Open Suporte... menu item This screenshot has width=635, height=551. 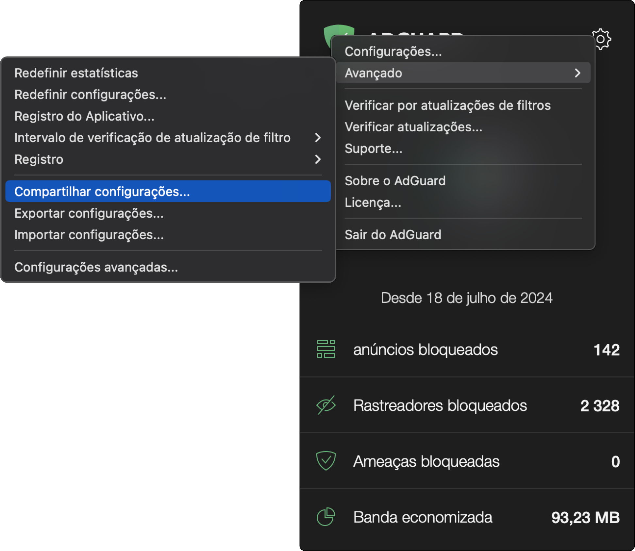463,149
